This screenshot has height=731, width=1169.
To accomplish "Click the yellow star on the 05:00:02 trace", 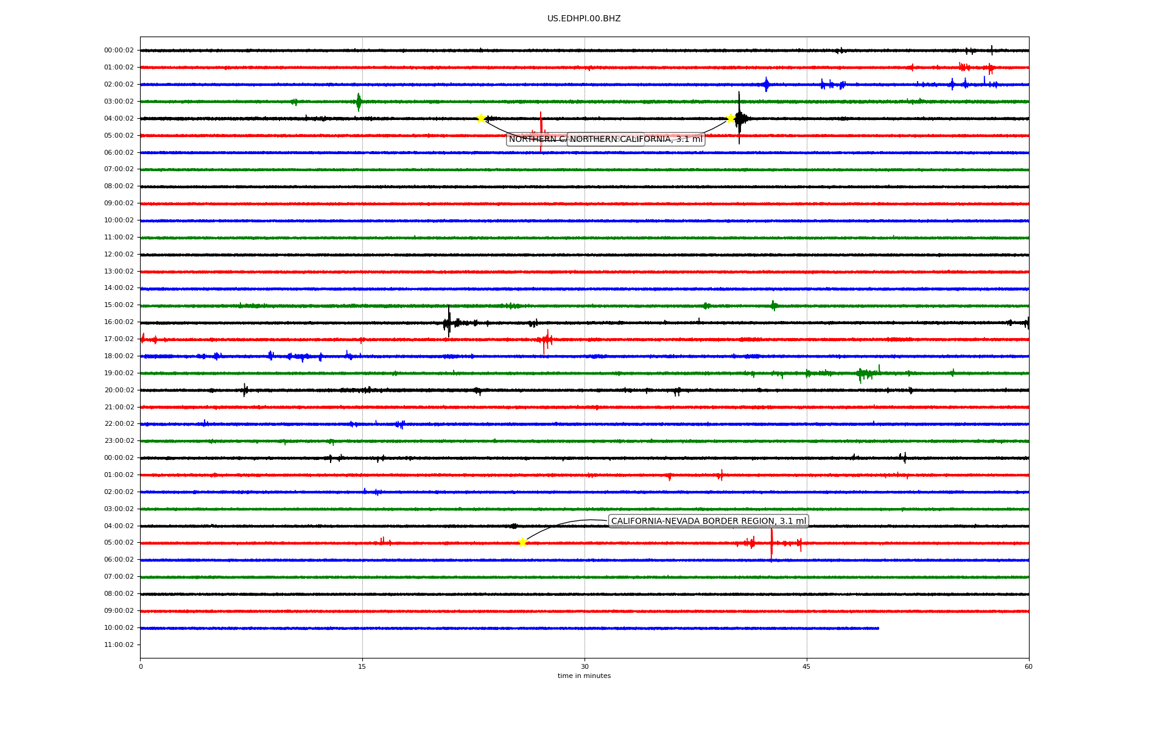I will (x=522, y=542).
